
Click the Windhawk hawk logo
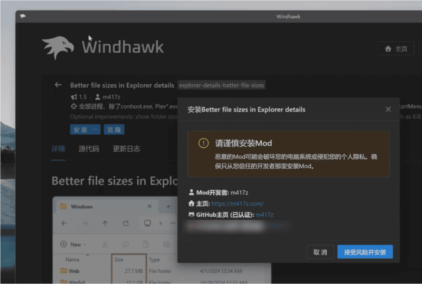point(57,48)
